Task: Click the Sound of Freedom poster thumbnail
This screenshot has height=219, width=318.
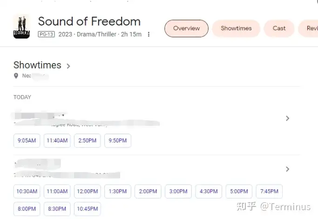Action: click(x=21, y=26)
